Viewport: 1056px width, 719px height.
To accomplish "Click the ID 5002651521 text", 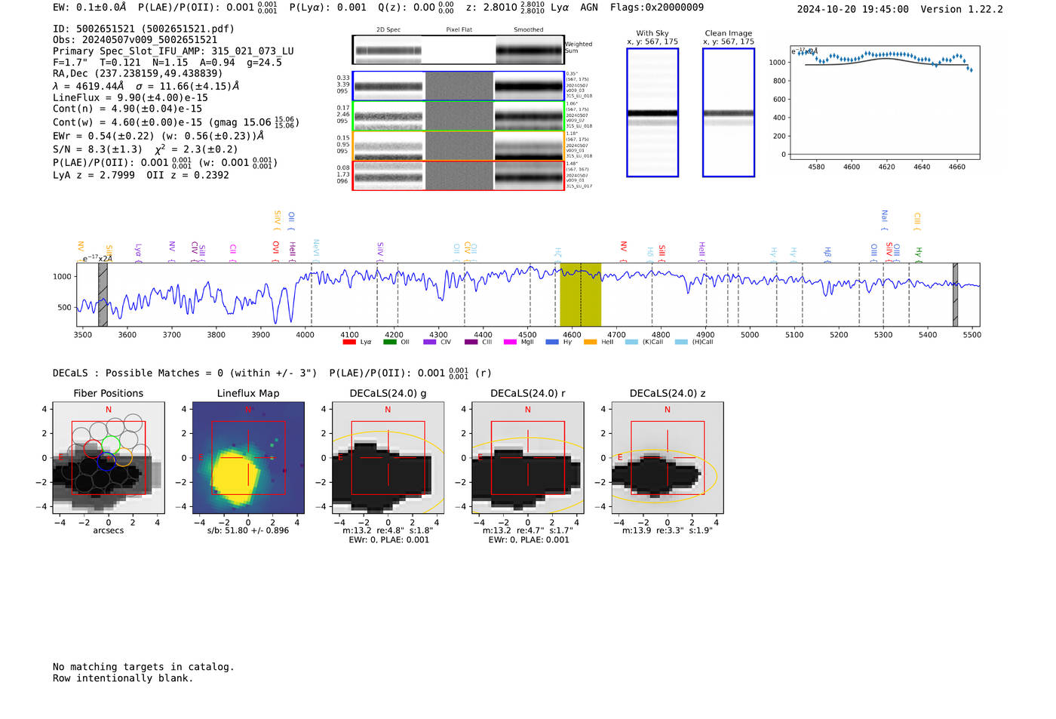I will (143, 29).
